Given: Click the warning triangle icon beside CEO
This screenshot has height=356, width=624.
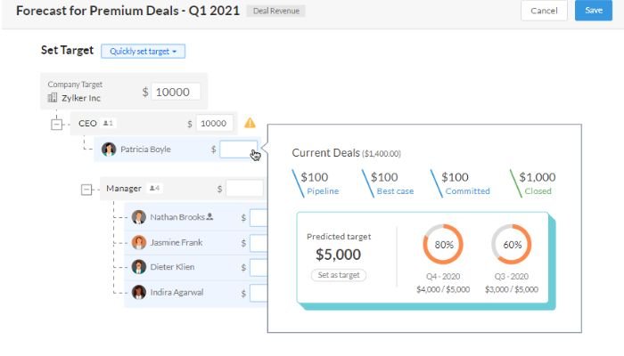Looking at the screenshot, I should [250, 123].
